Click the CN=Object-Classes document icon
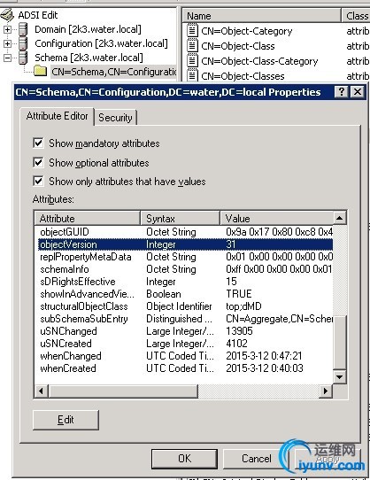 [x=192, y=75]
